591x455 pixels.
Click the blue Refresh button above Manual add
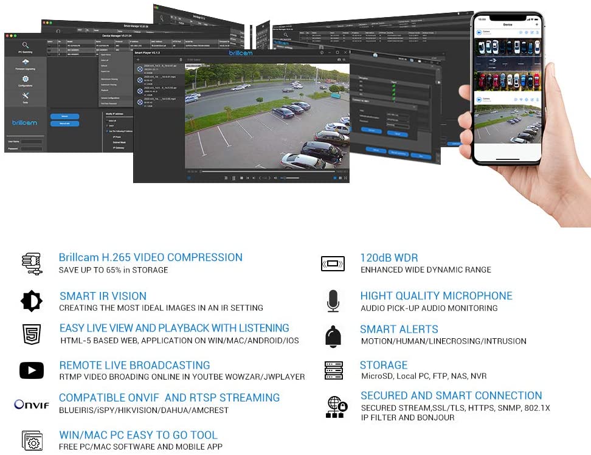click(x=64, y=116)
